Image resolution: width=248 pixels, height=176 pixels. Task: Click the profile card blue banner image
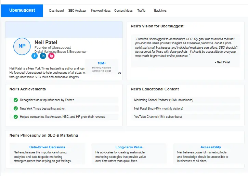click(64, 30)
